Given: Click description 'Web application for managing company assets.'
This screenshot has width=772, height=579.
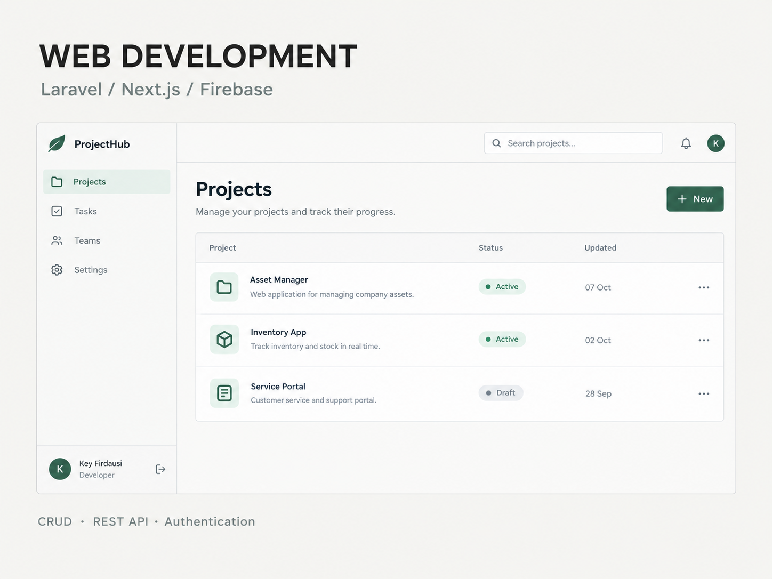Looking at the screenshot, I should pos(332,294).
